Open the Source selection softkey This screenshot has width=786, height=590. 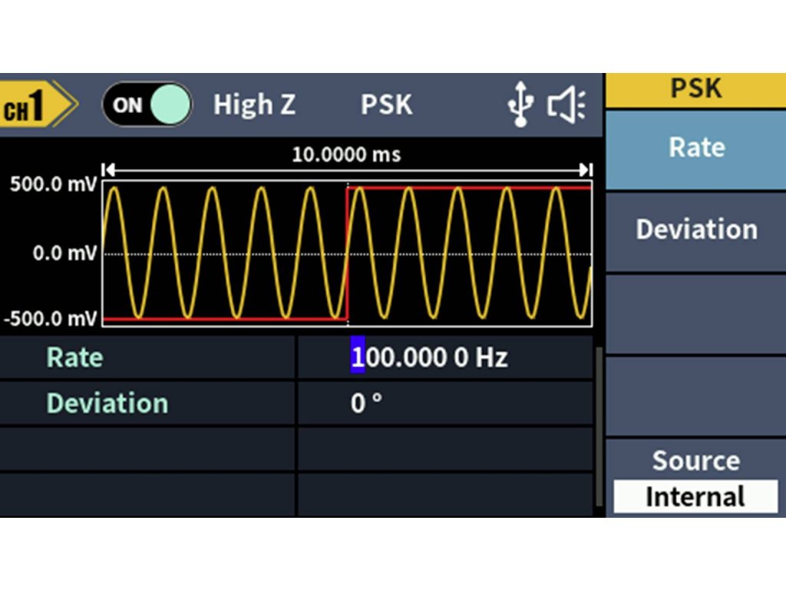pos(696,461)
